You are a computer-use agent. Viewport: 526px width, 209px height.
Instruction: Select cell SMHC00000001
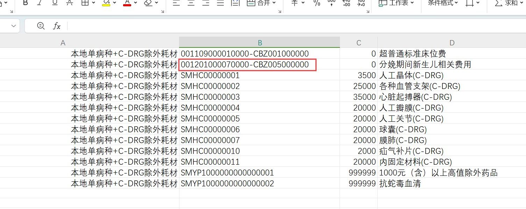tap(260, 75)
